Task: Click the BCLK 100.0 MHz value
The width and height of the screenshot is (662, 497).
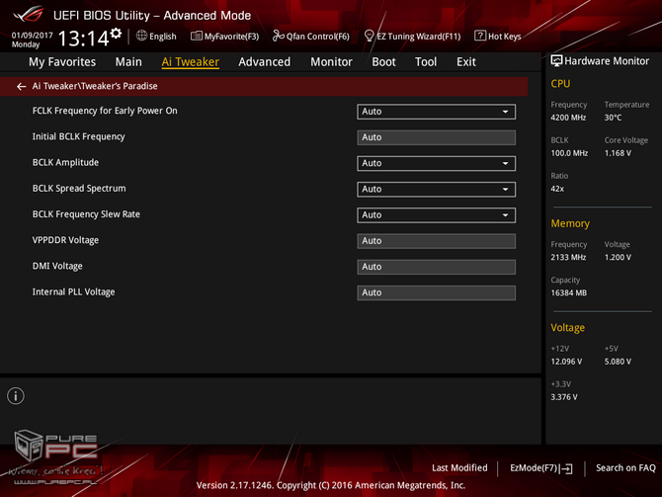Action: pos(569,153)
